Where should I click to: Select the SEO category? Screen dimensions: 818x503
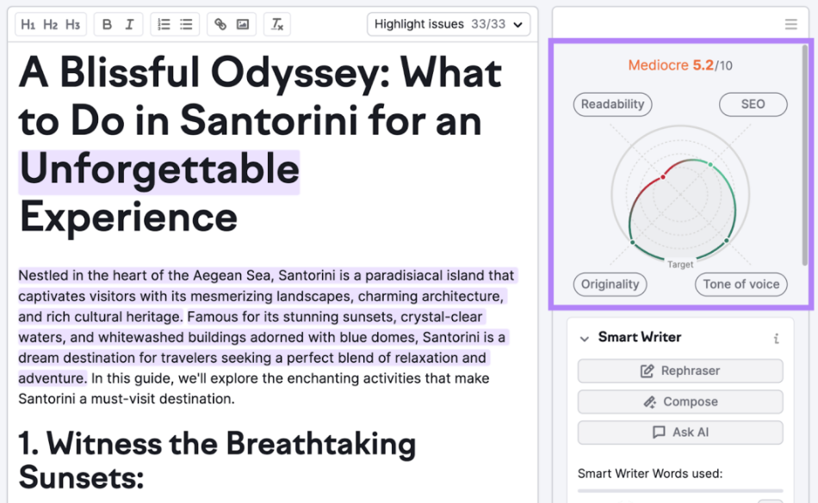point(753,104)
